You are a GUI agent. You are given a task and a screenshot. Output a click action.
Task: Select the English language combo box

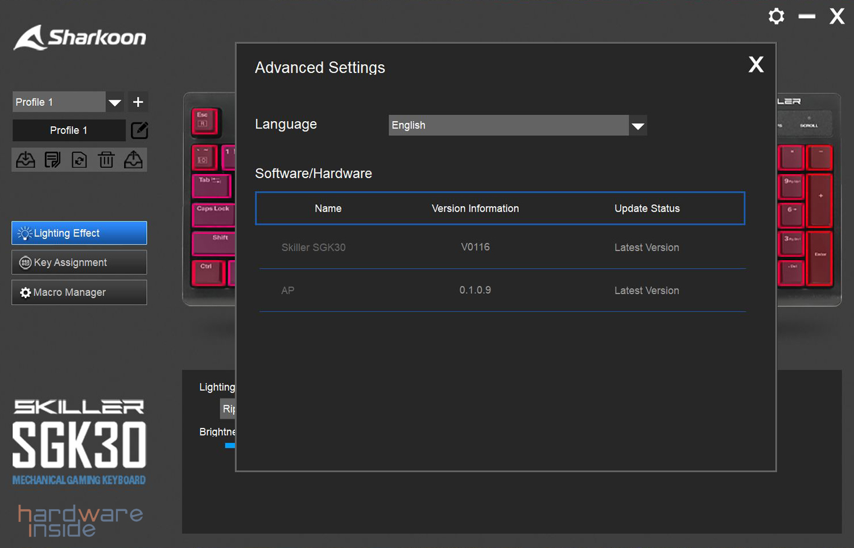[518, 125]
